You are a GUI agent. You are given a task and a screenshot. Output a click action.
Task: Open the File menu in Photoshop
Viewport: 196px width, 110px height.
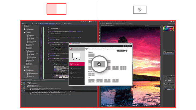tap(102, 22)
